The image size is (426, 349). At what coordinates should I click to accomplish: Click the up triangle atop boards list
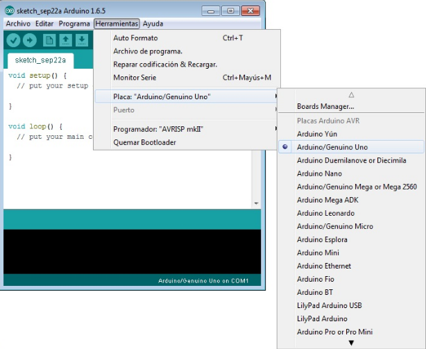pyautogui.click(x=351, y=95)
